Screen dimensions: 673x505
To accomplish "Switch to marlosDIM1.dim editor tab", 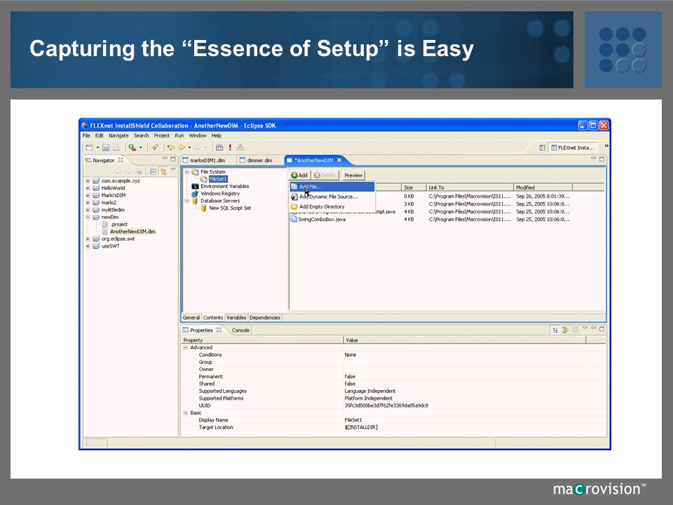I will [208, 160].
